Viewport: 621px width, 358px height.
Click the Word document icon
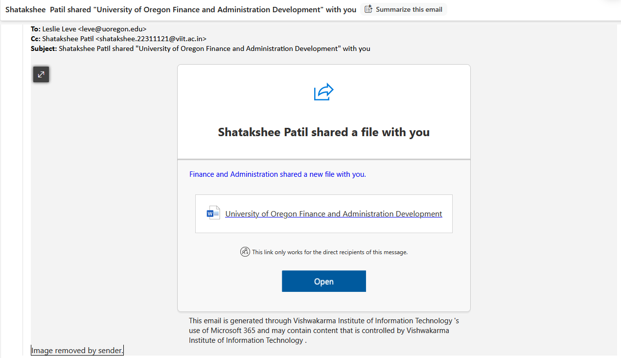click(x=213, y=213)
